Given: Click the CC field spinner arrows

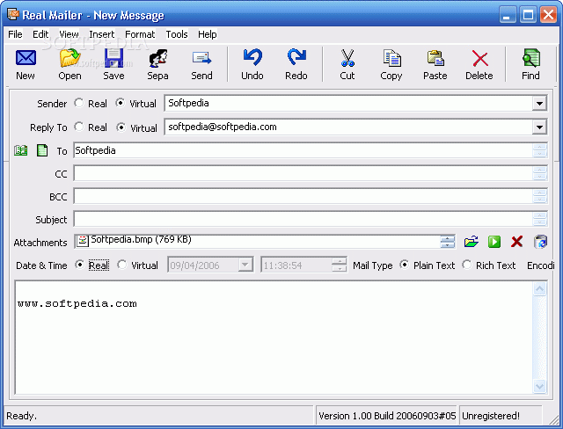Looking at the screenshot, I should coord(539,173).
